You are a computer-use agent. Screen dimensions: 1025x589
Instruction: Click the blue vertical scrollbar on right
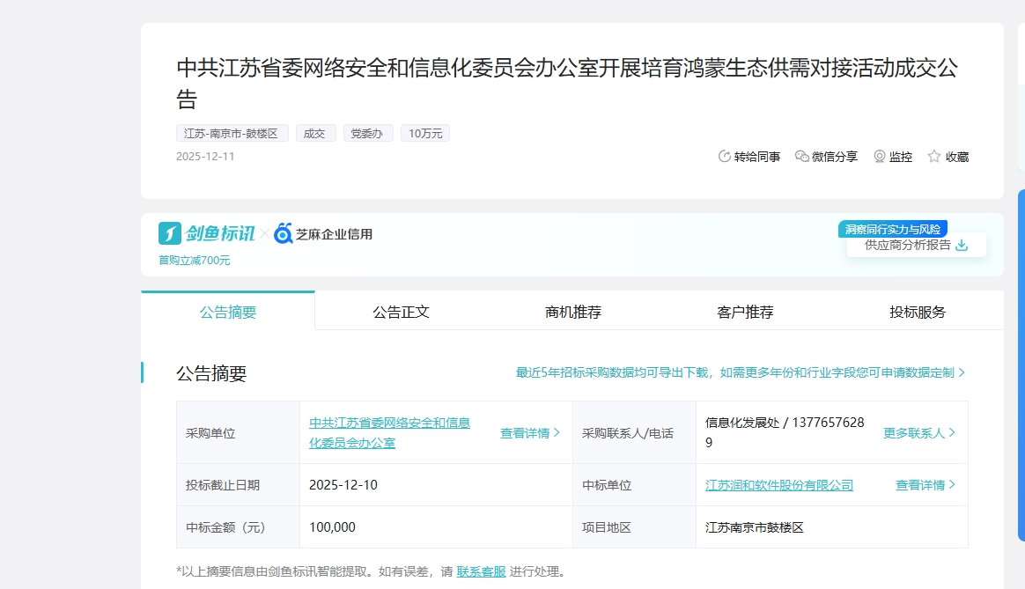pos(1021,364)
